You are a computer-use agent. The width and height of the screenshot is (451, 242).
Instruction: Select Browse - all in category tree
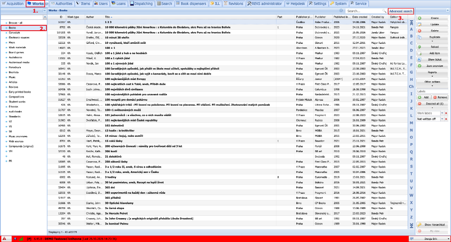tap(15, 23)
